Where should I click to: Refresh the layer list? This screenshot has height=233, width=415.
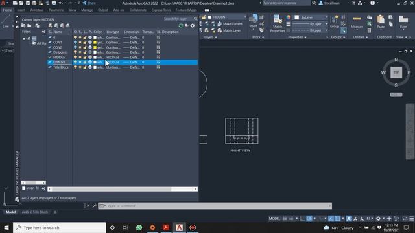click(x=181, y=26)
